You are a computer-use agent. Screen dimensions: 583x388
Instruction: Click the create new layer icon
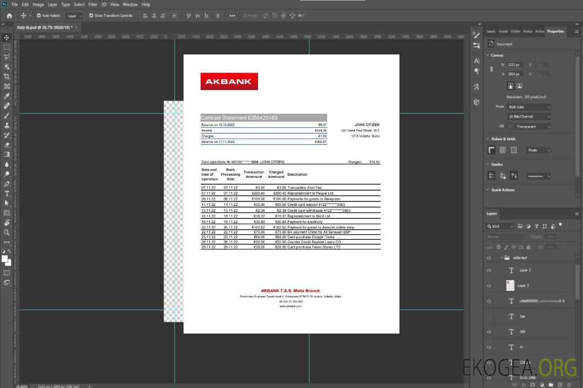tap(560, 385)
